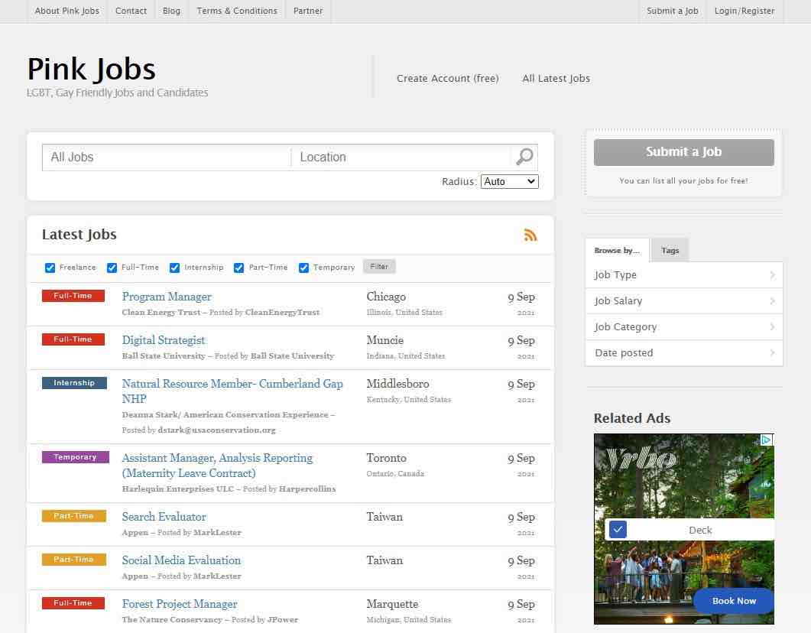Click the Full-Time tag on Program Manager row
811x633 pixels.
click(73, 296)
